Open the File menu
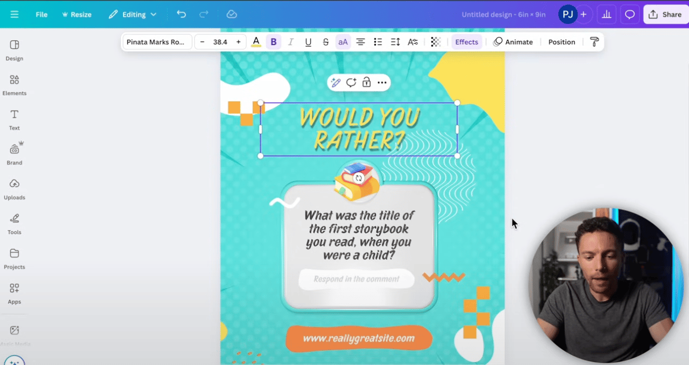Image resolution: width=689 pixels, height=365 pixels. [41, 15]
